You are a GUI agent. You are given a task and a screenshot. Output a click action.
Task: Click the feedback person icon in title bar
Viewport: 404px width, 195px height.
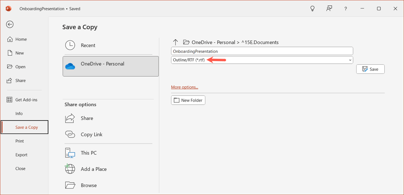pos(329,9)
